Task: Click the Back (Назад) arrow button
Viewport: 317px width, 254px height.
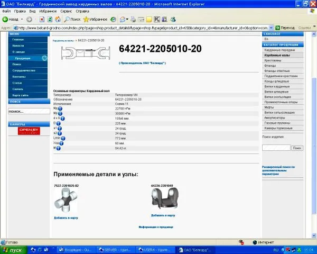Action: click(x=11, y=20)
